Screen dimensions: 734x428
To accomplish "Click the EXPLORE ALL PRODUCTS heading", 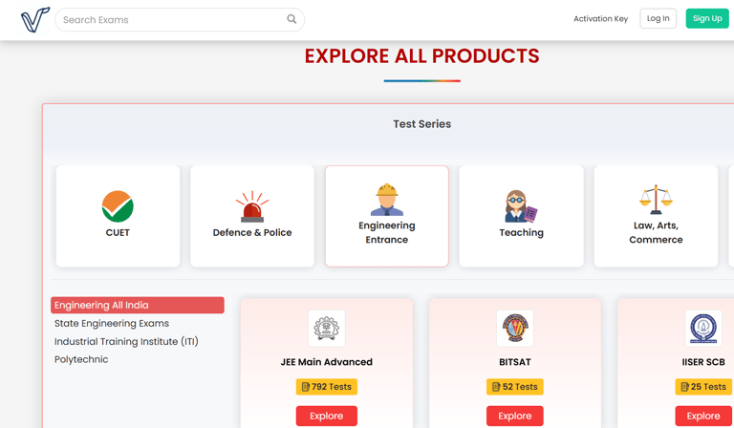I will pos(422,56).
